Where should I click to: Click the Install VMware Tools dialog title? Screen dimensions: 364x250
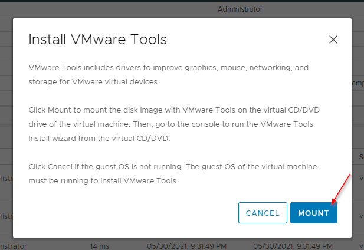98,39
